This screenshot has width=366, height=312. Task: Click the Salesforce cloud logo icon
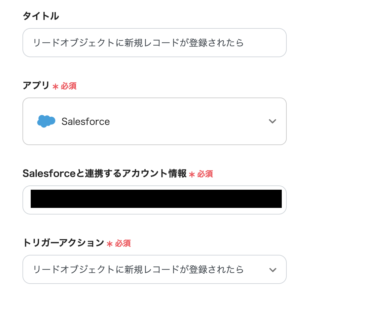tap(46, 121)
